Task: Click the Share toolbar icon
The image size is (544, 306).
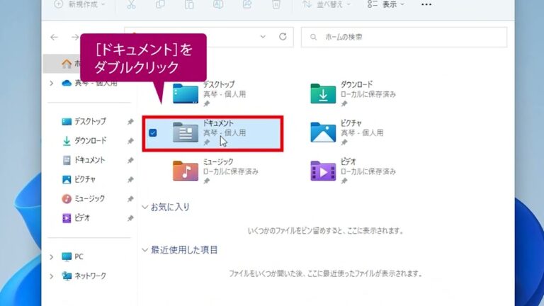Action: [247, 4]
